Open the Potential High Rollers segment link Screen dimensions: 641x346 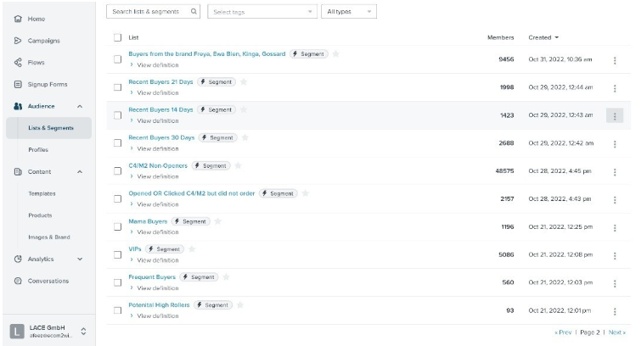160,304
